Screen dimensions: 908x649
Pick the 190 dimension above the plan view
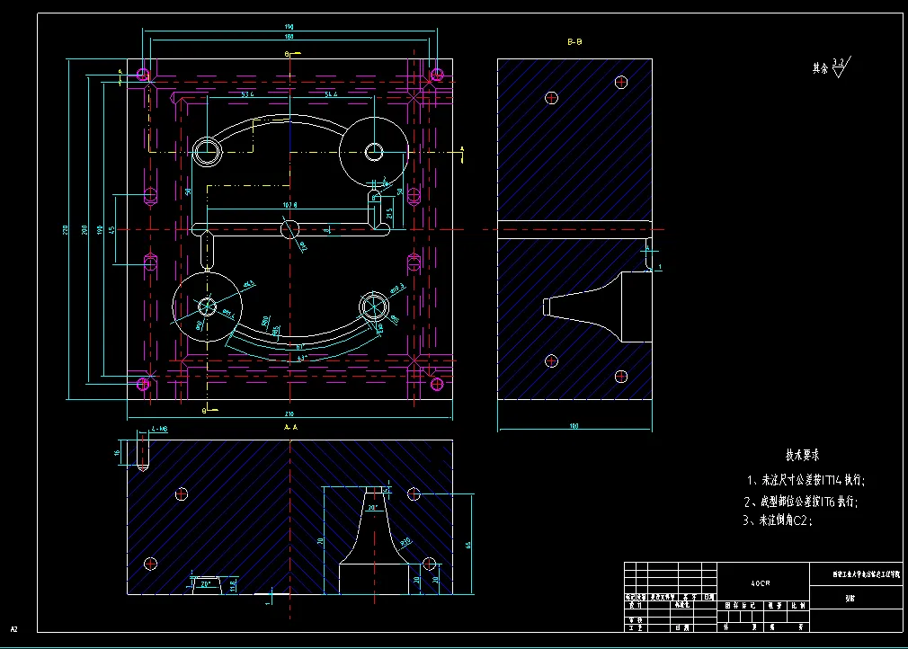pyautogui.click(x=289, y=27)
